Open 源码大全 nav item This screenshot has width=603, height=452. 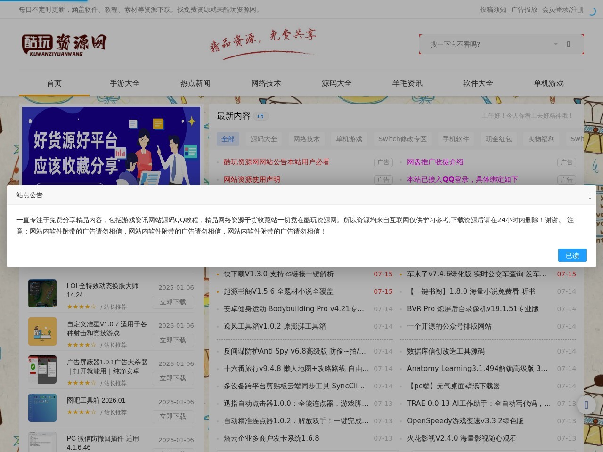tap(337, 83)
